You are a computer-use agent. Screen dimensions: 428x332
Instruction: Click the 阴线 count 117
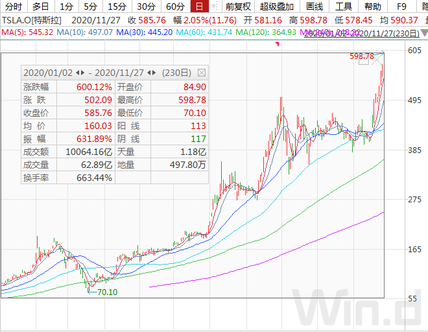pos(198,139)
